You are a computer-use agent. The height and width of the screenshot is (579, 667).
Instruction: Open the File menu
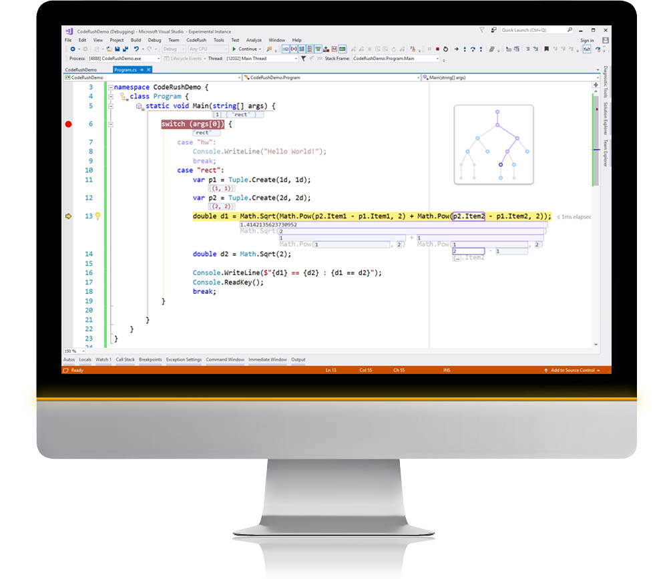point(68,41)
